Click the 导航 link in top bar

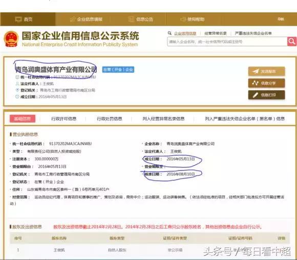point(281,19)
